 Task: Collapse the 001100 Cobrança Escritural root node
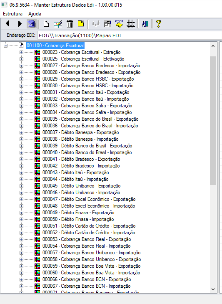(5, 46)
